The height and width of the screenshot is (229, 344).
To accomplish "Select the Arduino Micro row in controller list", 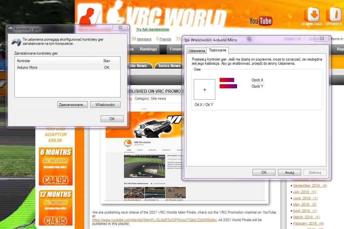I will tap(67, 67).
